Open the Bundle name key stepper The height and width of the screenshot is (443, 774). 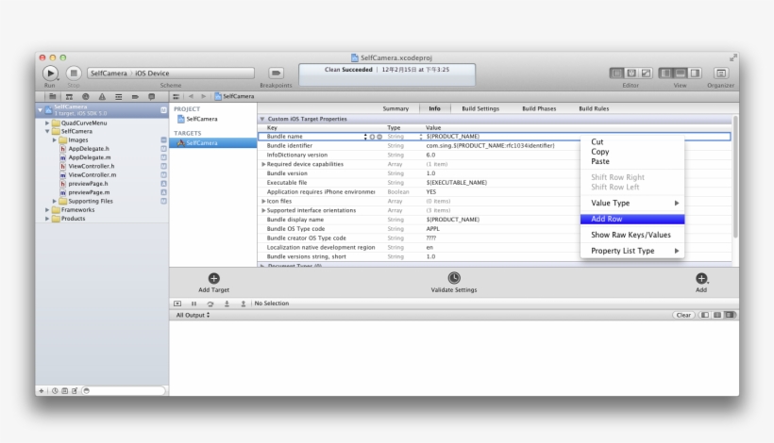[x=366, y=137]
